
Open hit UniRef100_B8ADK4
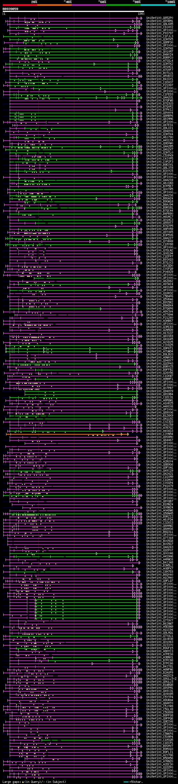pyautogui.click(x=160, y=306)
